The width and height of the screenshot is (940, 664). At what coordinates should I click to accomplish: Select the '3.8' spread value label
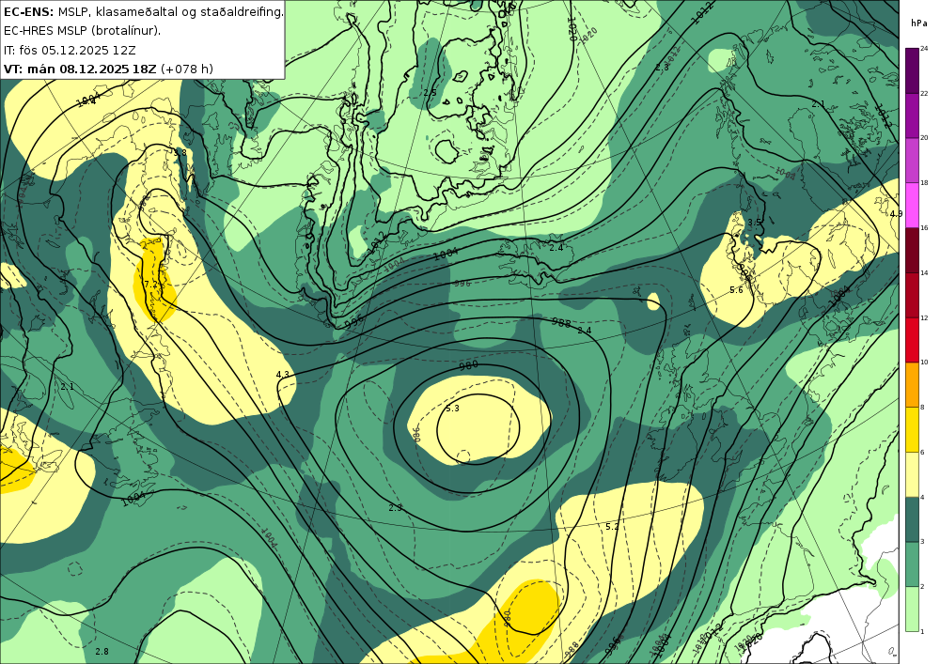180,152
